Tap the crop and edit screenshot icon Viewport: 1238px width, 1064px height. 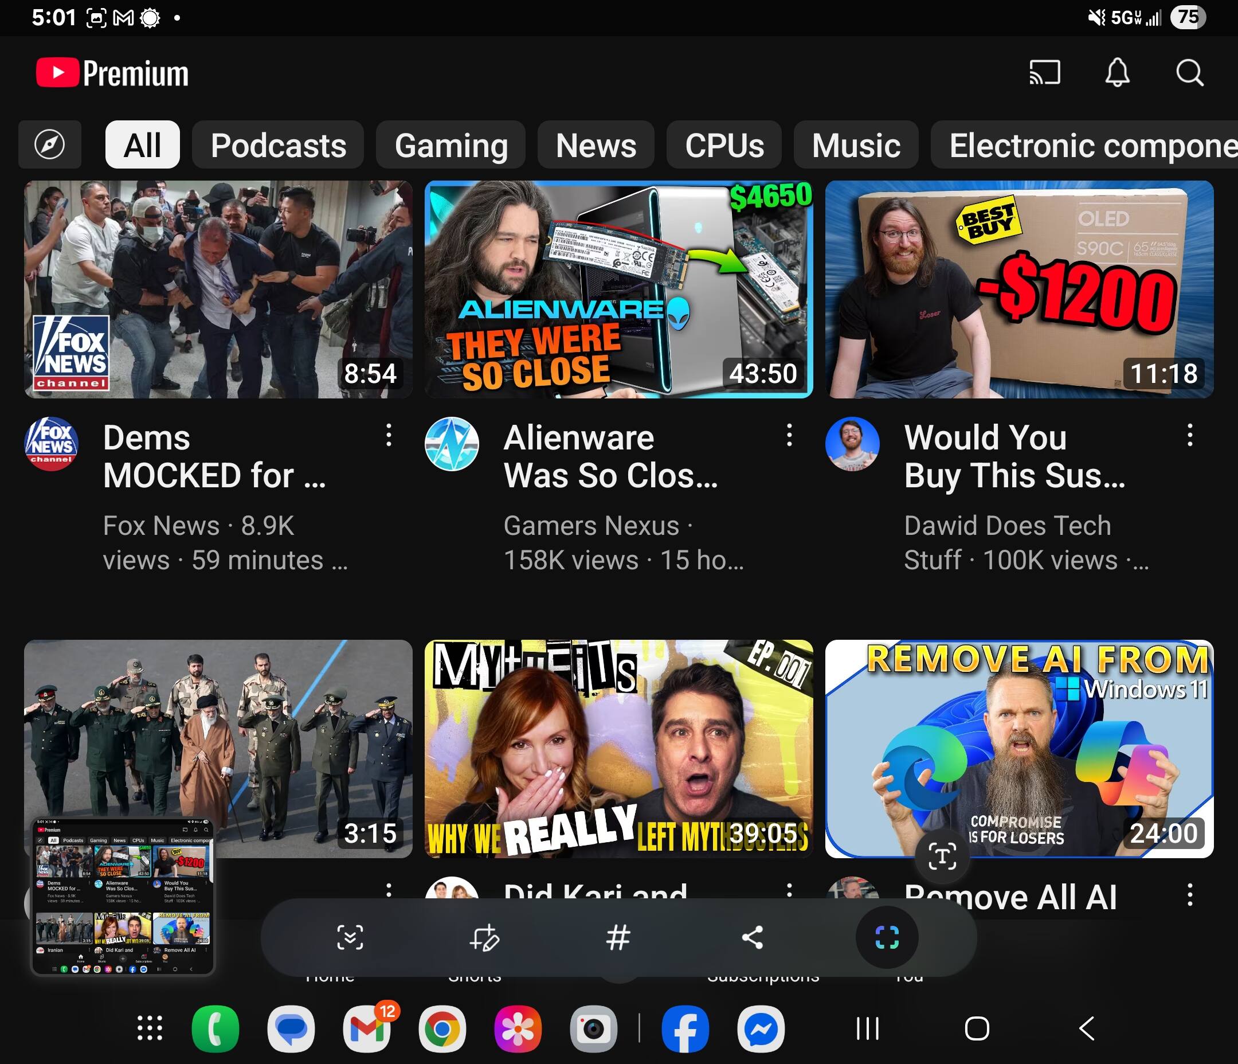[x=484, y=937]
